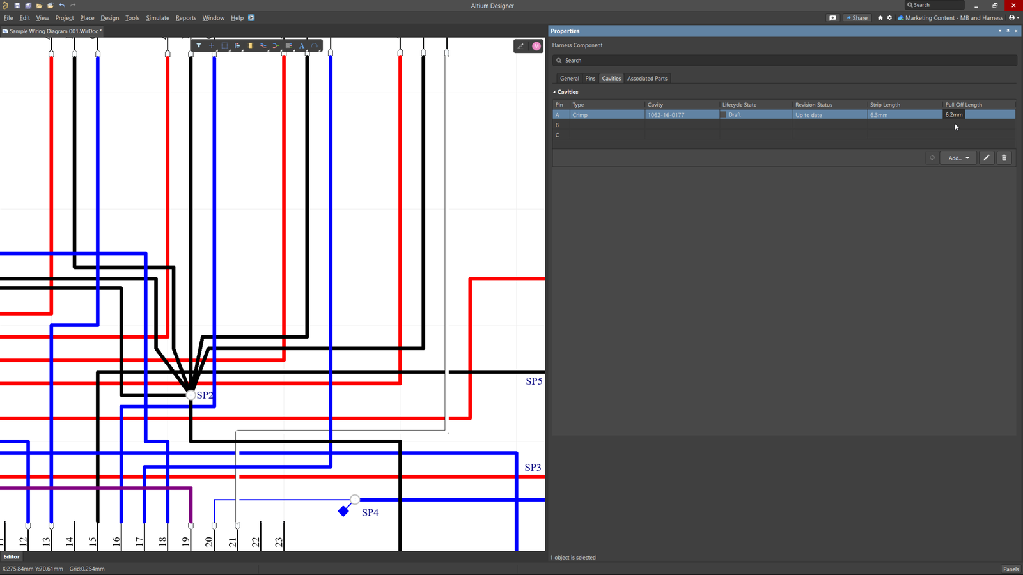Open the Properties panel options dropdown arrow
Screen dimensions: 1023x575
pyautogui.click(x=1000, y=31)
